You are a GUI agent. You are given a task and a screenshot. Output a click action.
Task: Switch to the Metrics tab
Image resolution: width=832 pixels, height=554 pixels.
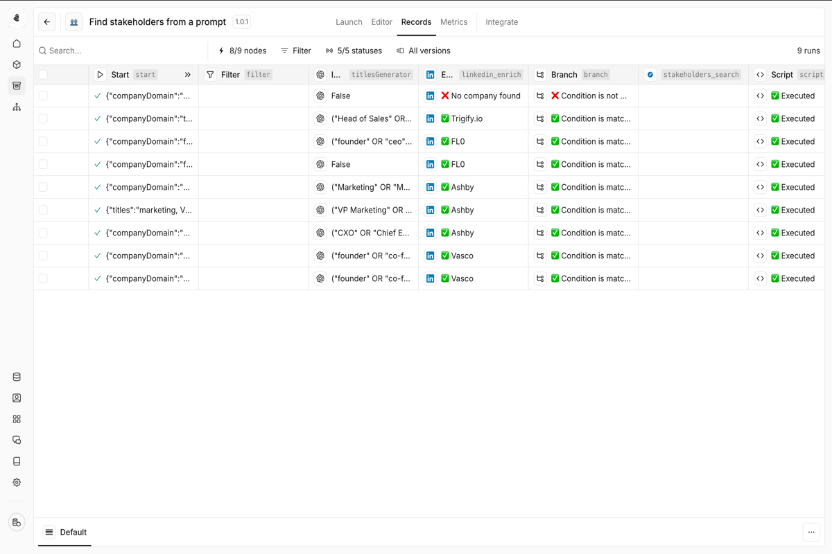click(x=454, y=22)
